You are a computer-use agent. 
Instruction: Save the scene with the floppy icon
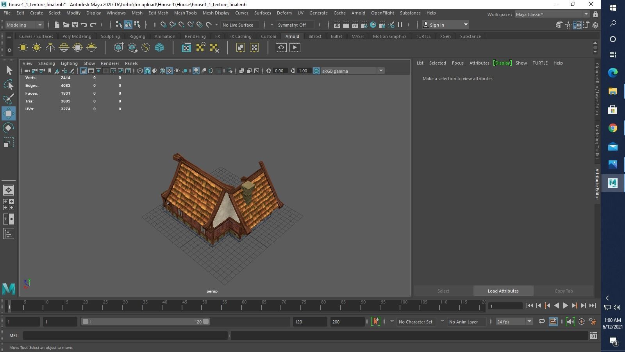[75, 25]
